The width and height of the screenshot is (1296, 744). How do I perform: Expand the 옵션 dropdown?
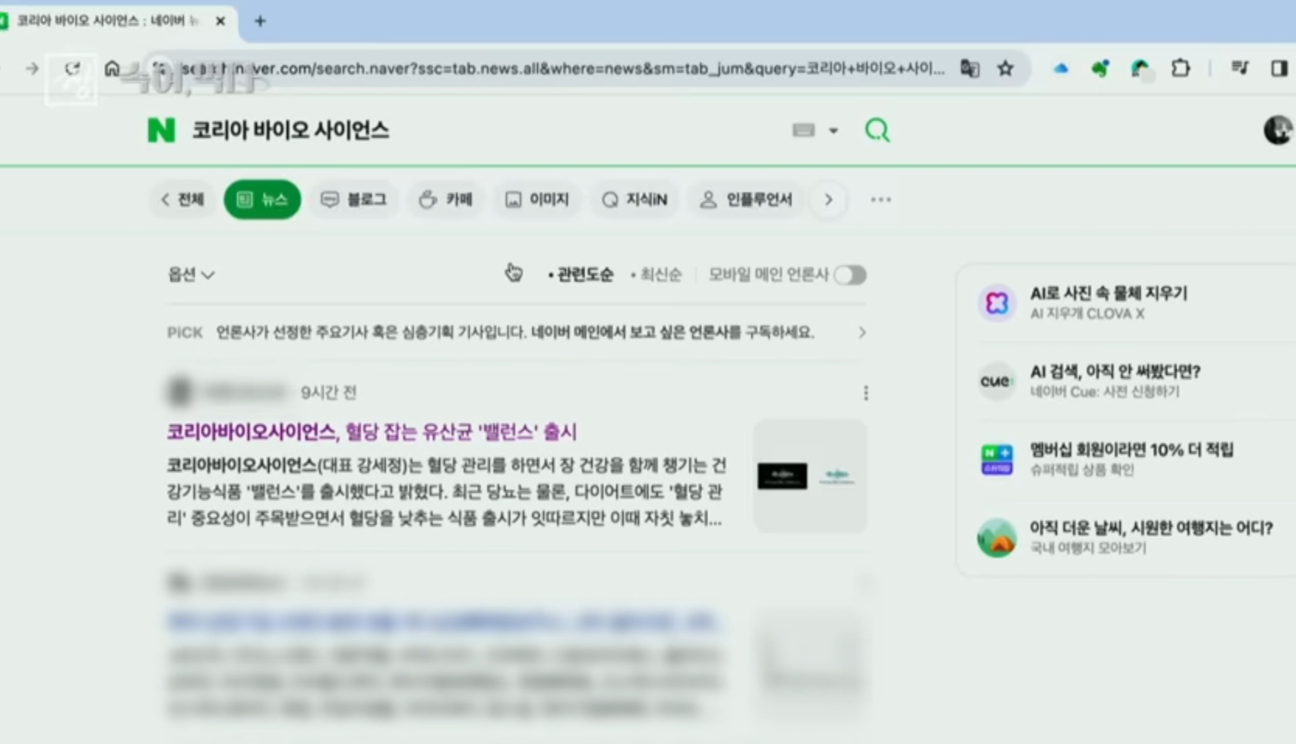tap(191, 275)
